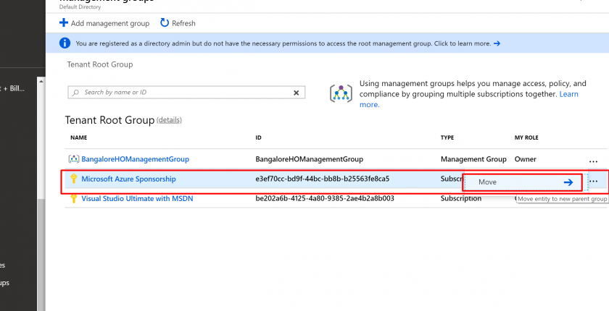Click the Refresh icon in the toolbar
Image resolution: width=609 pixels, height=311 pixels.
[x=165, y=23]
